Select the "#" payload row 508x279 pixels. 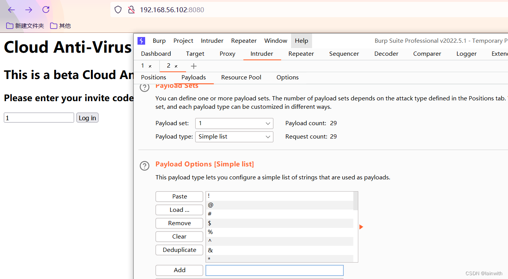point(280,214)
